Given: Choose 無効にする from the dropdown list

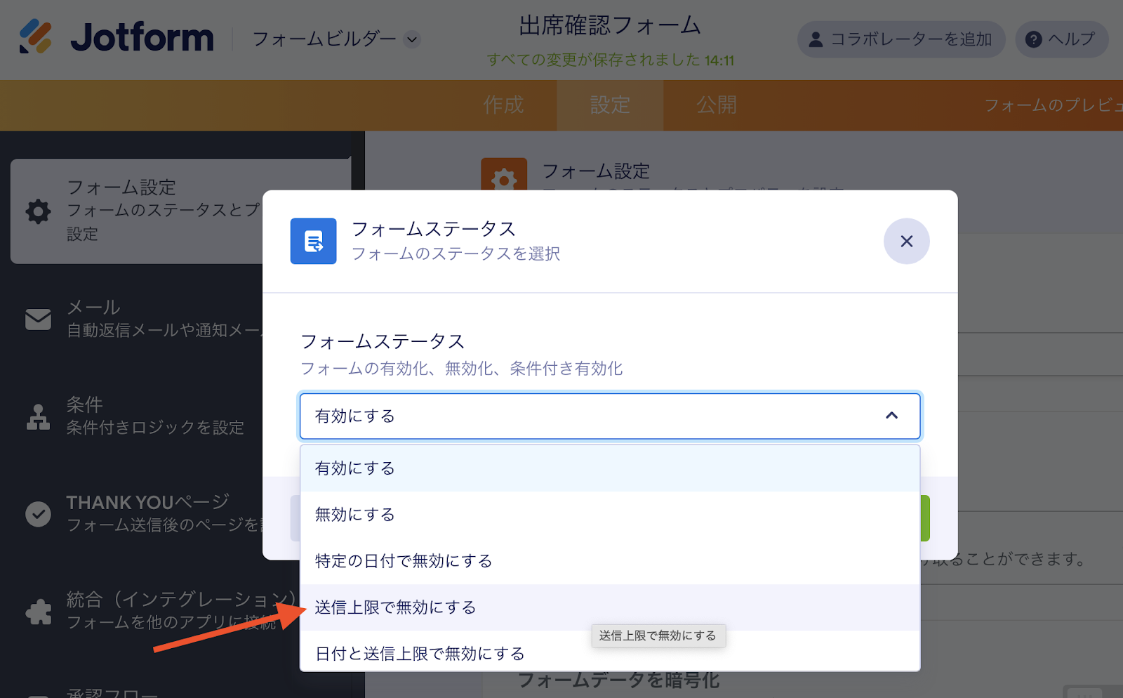Looking at the screenshot, I should [610, 515].
